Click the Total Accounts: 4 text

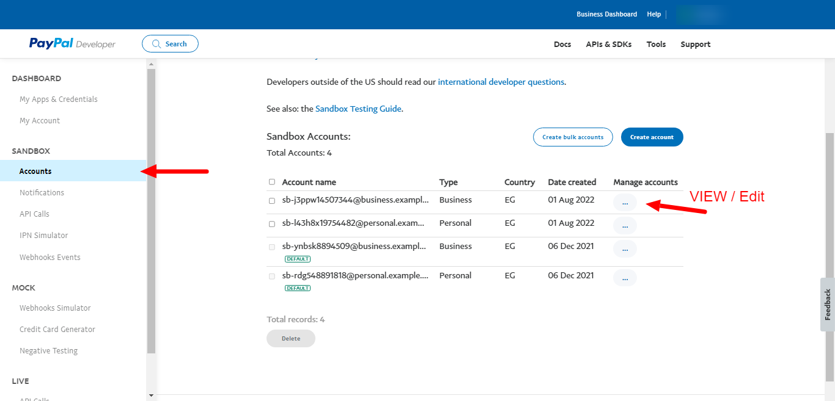pyautogui.click(x=300, y=153)
